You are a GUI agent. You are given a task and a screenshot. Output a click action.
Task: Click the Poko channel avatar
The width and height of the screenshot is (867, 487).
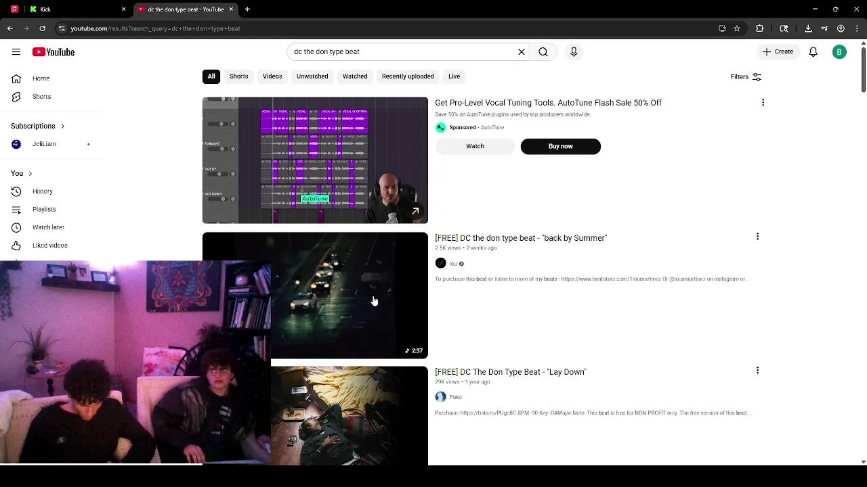[x=440, y=397]
